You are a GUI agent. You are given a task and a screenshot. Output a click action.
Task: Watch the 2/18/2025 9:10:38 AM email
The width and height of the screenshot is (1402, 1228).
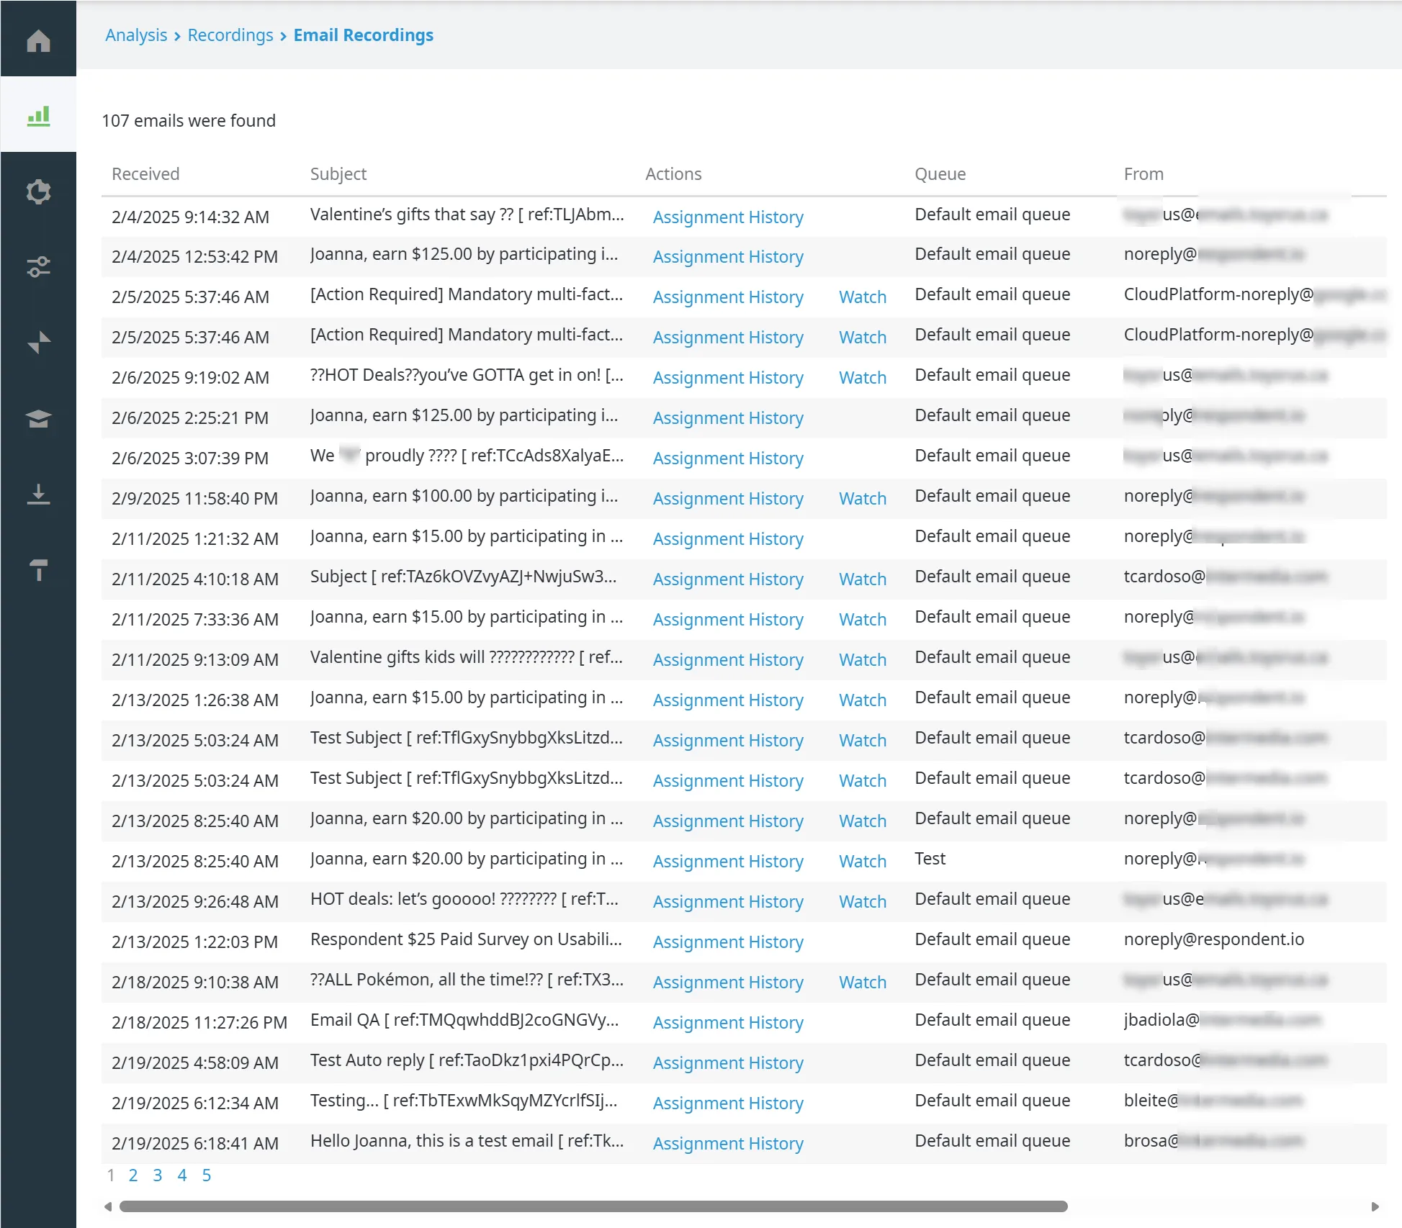pyautogui.click(x=863, y=982)
